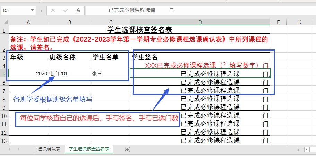The image size is (316, 156).
Task: Click the Enter checkmark formula bar icon
Action: tap(66, 10)
